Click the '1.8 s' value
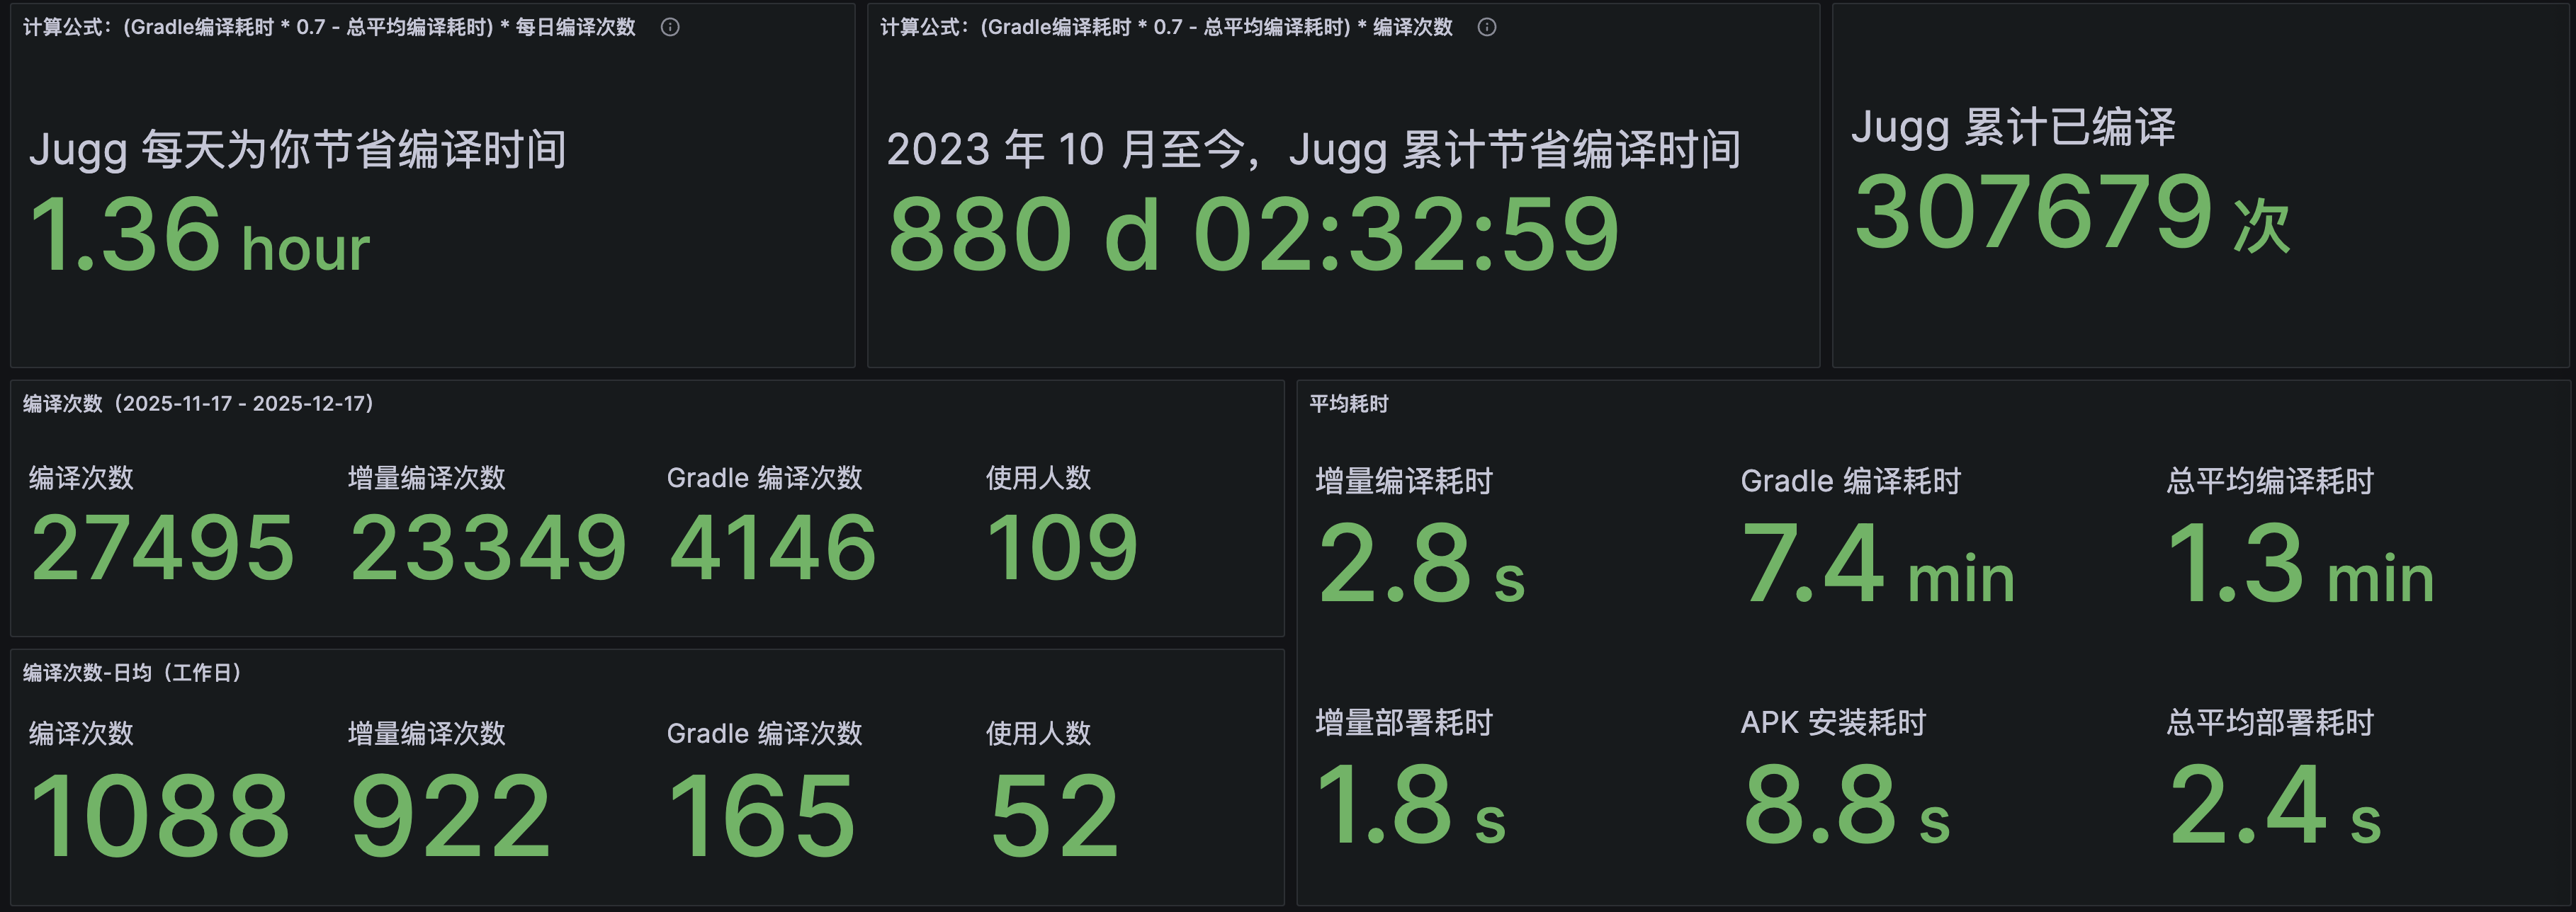 (x=1412, y=805)
